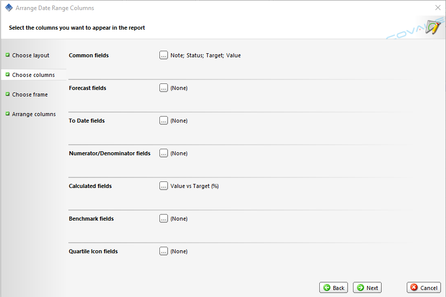The height and width of the screenshot is (297, 446).
Task: Open Quartile Icon fields ellipsis picker
Action: pos(163,251)
